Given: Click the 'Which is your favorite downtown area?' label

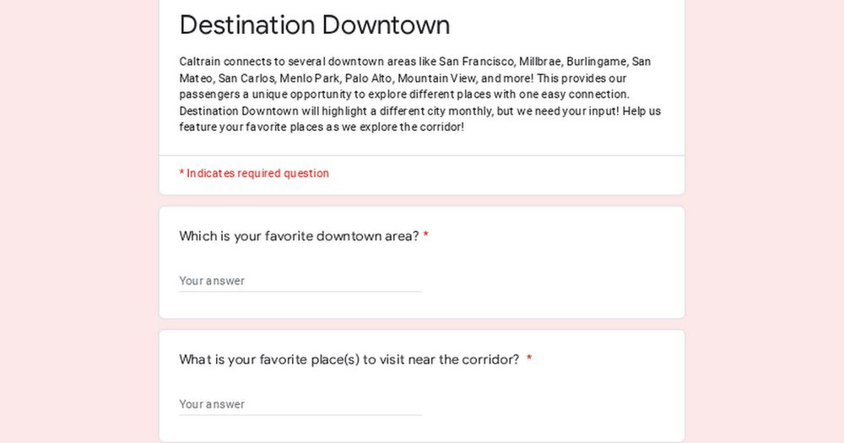Looking at the screenshot, I should coord(299,236).
